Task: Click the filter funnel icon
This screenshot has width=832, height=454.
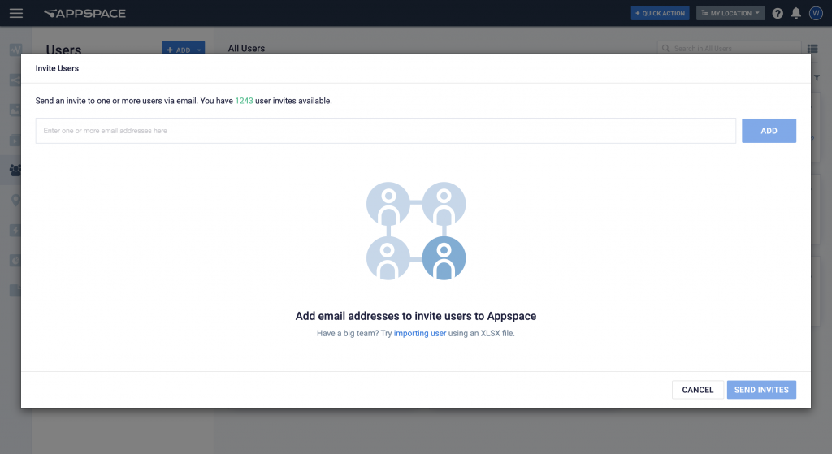Action: click(817, 78)
